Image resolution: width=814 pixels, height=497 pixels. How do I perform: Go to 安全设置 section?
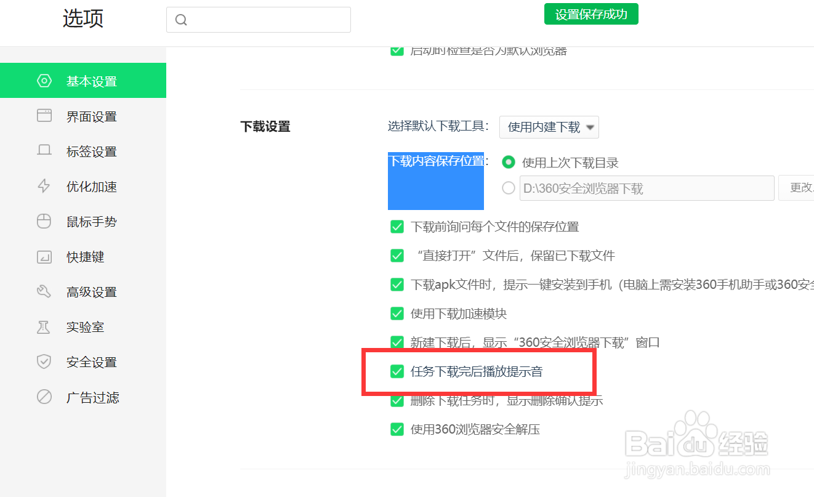83,362
